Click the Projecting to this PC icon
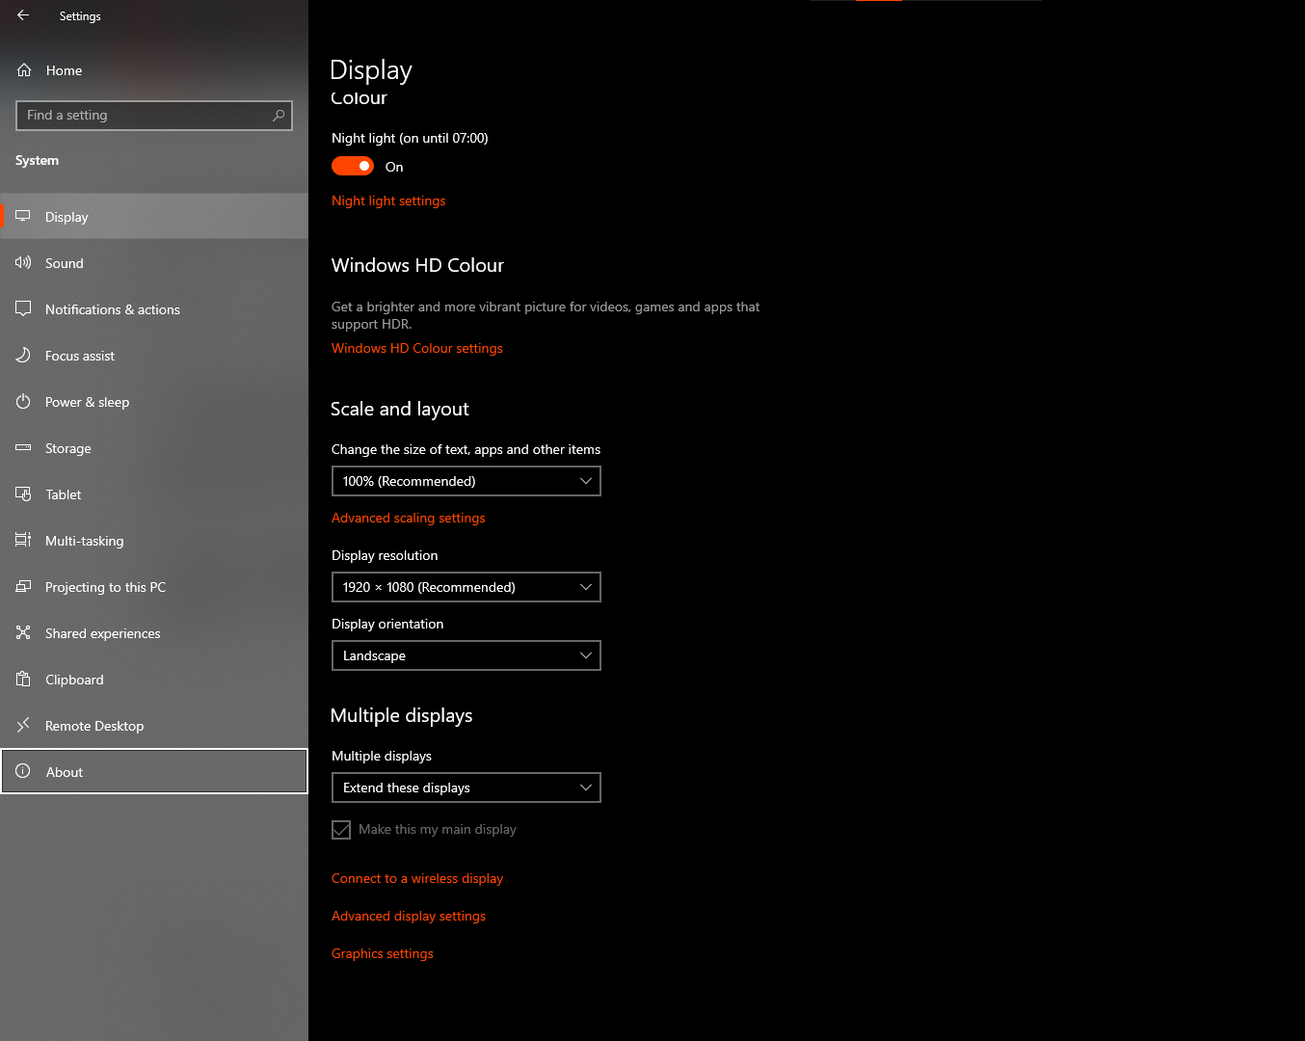This screenshot has height=1041, width=1305. [23, 586]
